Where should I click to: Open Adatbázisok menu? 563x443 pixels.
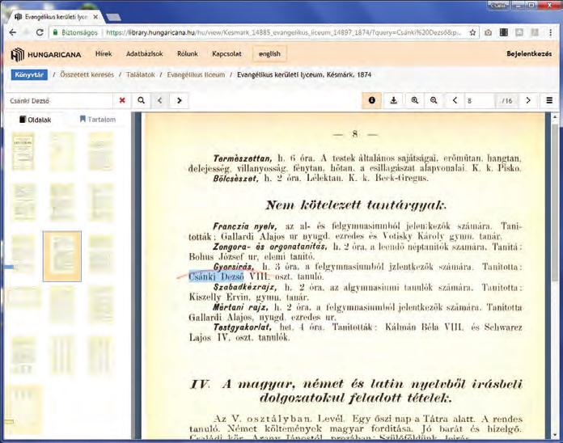coord(144,54)
